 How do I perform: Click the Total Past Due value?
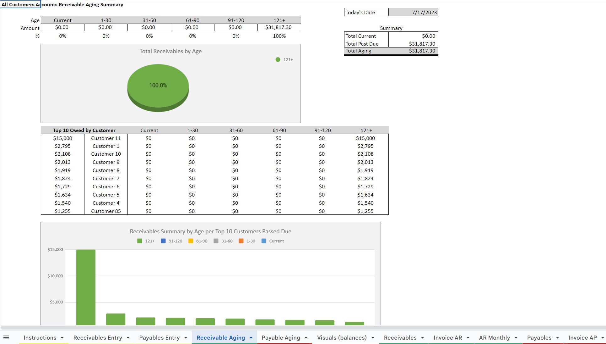pyautogui.click(x=413, y=44)
